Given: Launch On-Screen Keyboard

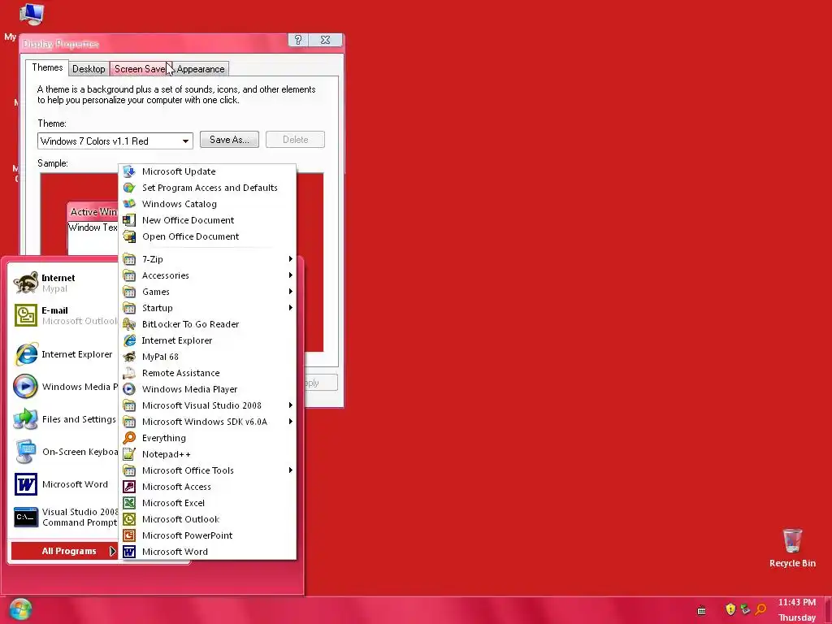Looking at the screenshot, I should point(64,452).
